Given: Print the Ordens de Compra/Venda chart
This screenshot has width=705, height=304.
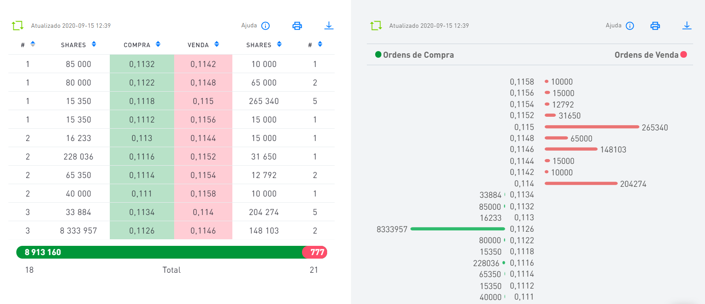Looking at the screenshot, I should (x=655, y=26).
